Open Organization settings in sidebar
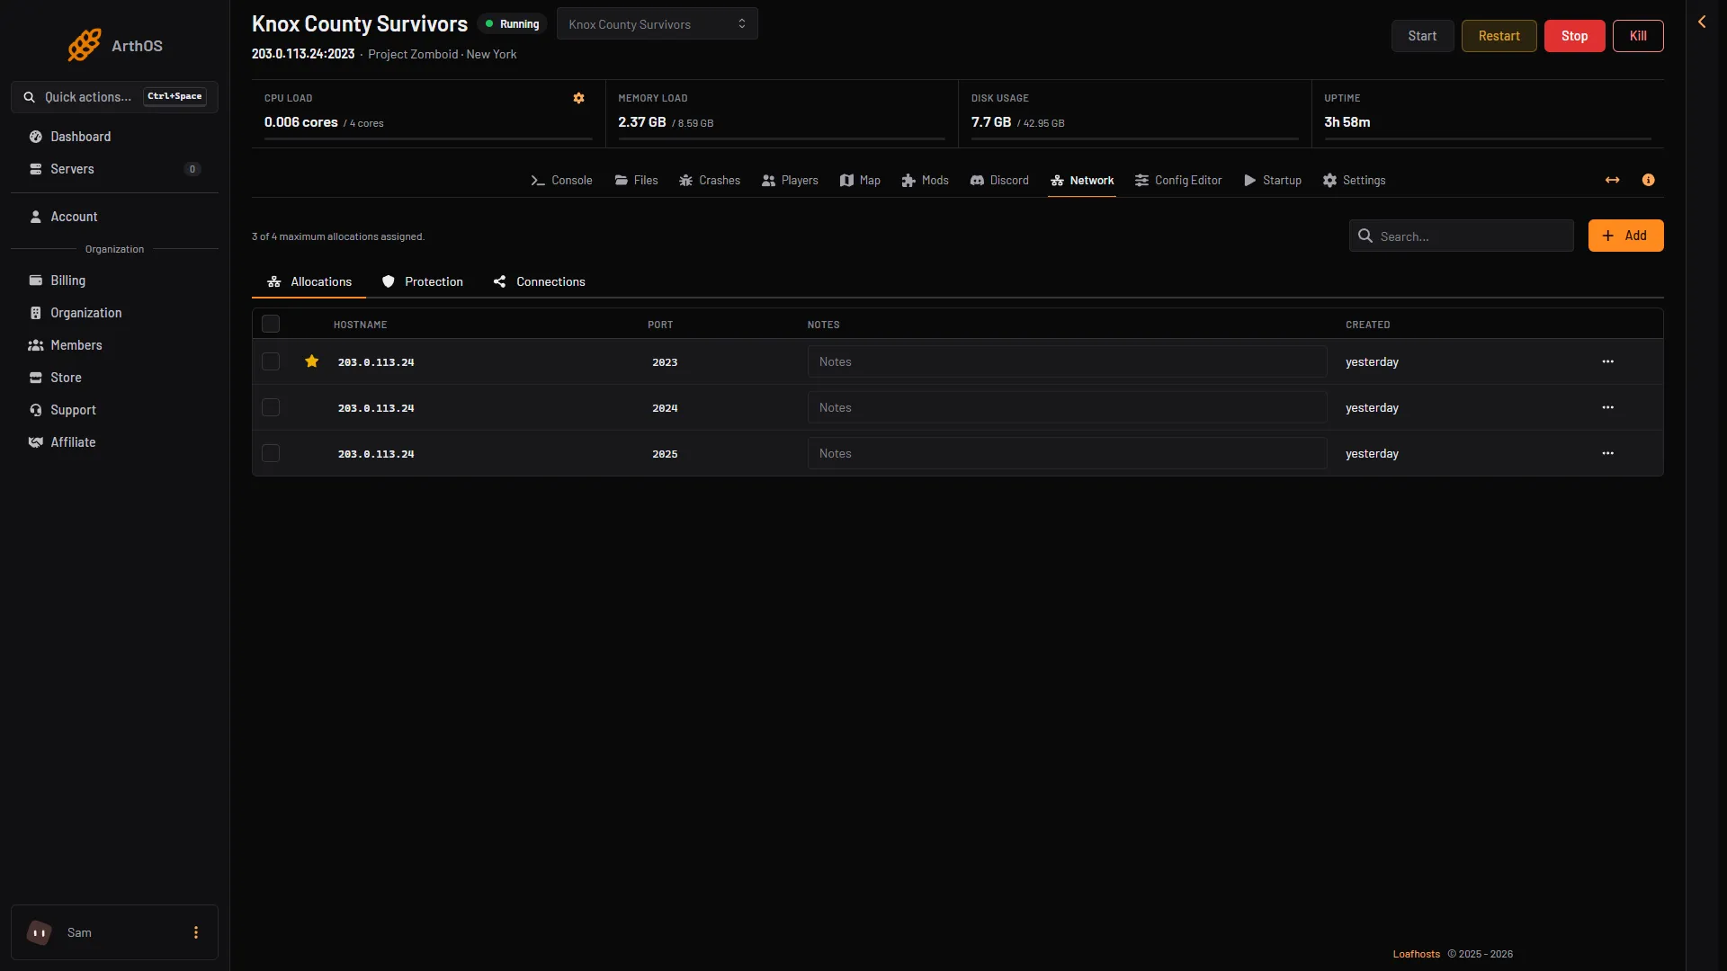The height and width of the screenshot is (971, 1727). pos(114,313)
